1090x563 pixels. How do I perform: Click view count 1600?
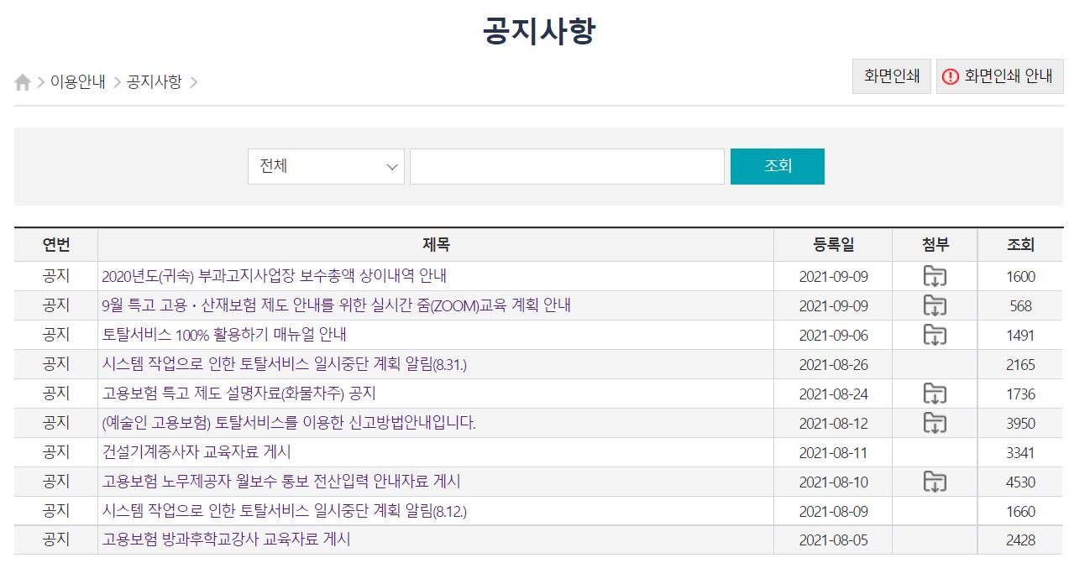click(1020, 277)
